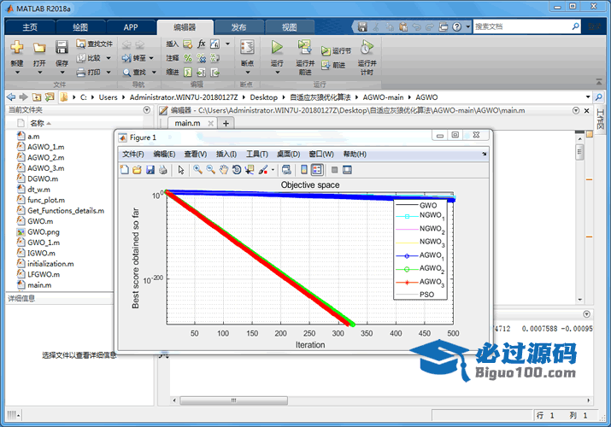Select the Zoom Out tool in Figure 1
The height and width of the screenshot is (427, 611).
(x=210, y=170)
